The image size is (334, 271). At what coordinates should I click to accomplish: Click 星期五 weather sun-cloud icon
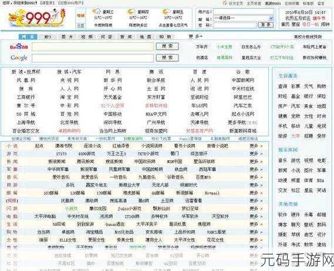coord(166,12)
